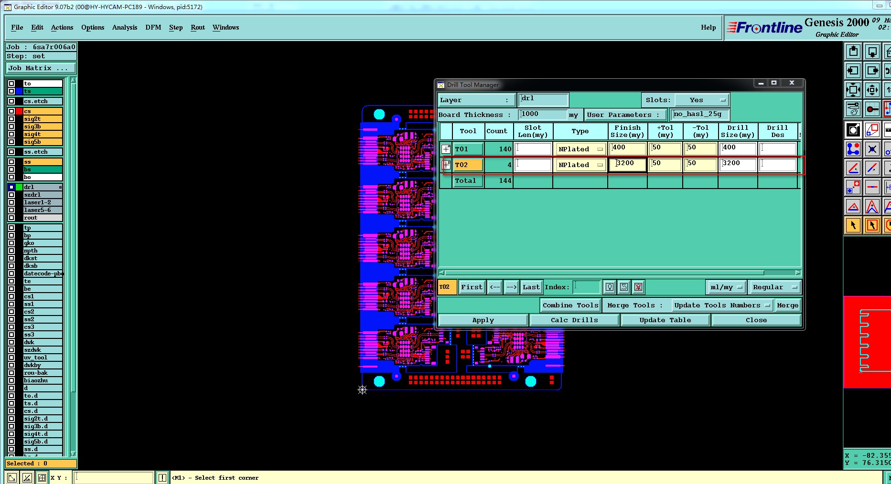Expand the T01 tool row plus box
The width and height of the screenshot is (891, 484).
446,149
